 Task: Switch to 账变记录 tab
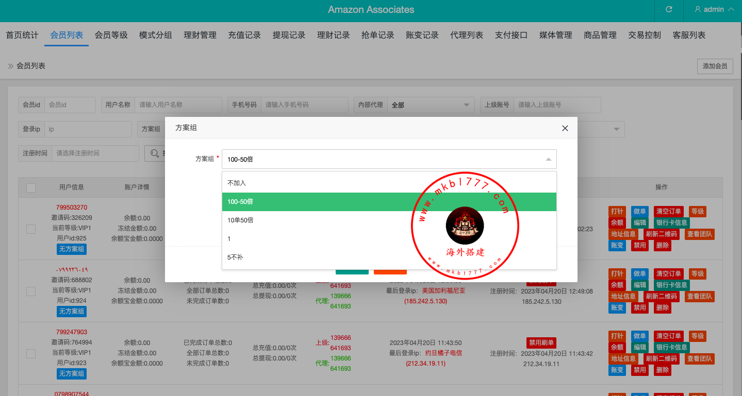[x=422, y=35]
